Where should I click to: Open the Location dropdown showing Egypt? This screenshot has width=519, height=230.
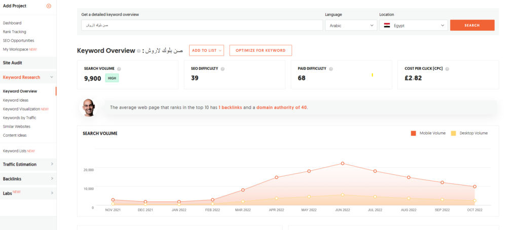(413, 25)
